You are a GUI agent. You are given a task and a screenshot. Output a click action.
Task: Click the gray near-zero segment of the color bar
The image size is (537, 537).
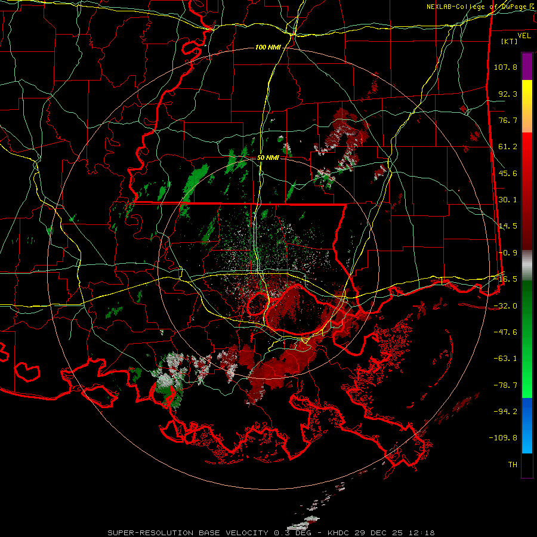[x=527, y=266]
